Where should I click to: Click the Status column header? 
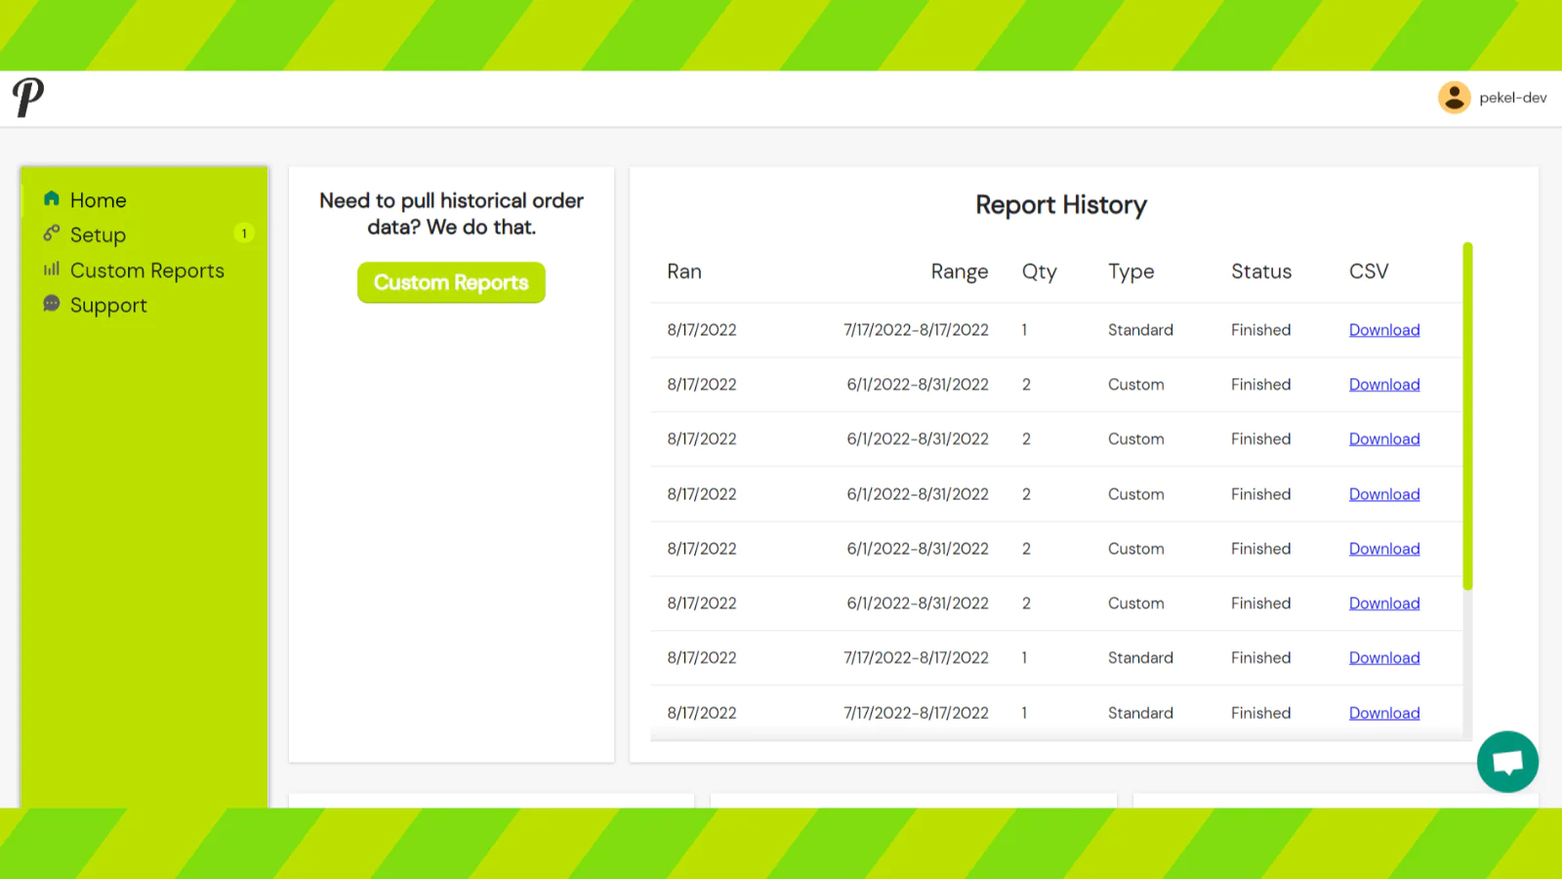(1261, 272)
